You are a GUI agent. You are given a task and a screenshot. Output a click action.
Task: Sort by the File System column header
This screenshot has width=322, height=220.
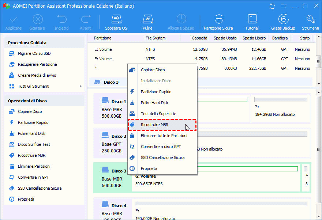click(x=156, y=38)
